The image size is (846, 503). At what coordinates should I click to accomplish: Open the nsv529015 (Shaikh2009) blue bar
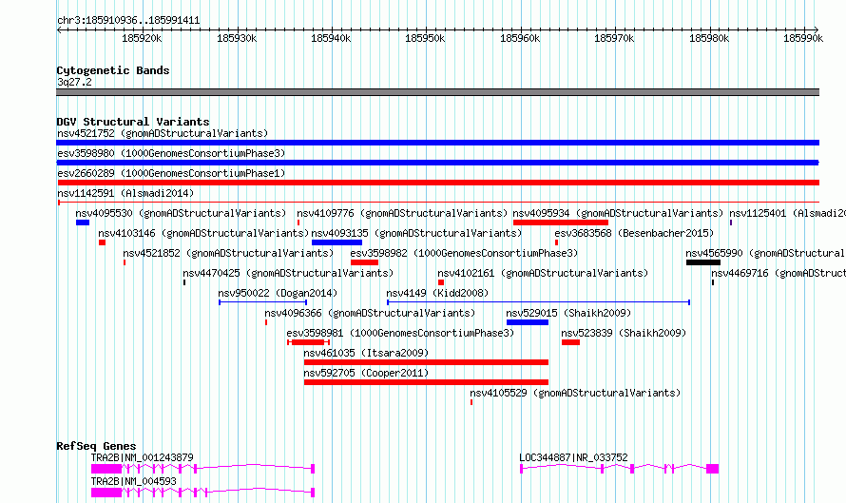528,322
